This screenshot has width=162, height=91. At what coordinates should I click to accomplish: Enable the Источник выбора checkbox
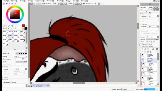click(141, 46)
